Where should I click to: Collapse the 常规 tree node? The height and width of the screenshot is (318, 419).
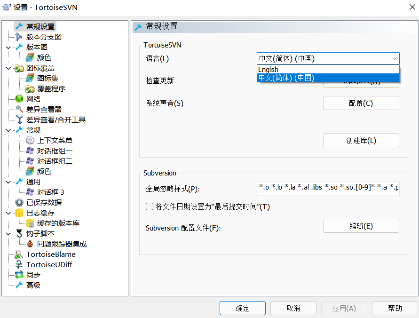(x=8, y=130)
